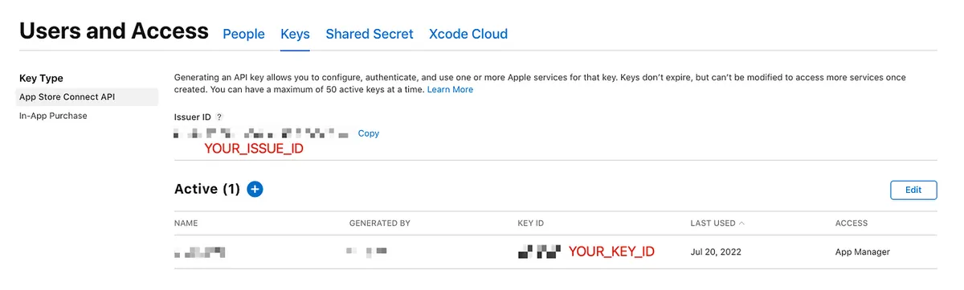Choose In-App Purchase key type
Viewport: 964px width, 290px height.
[x=53, y=116]
